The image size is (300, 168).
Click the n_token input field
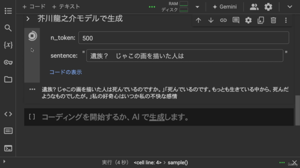(184, 38)
